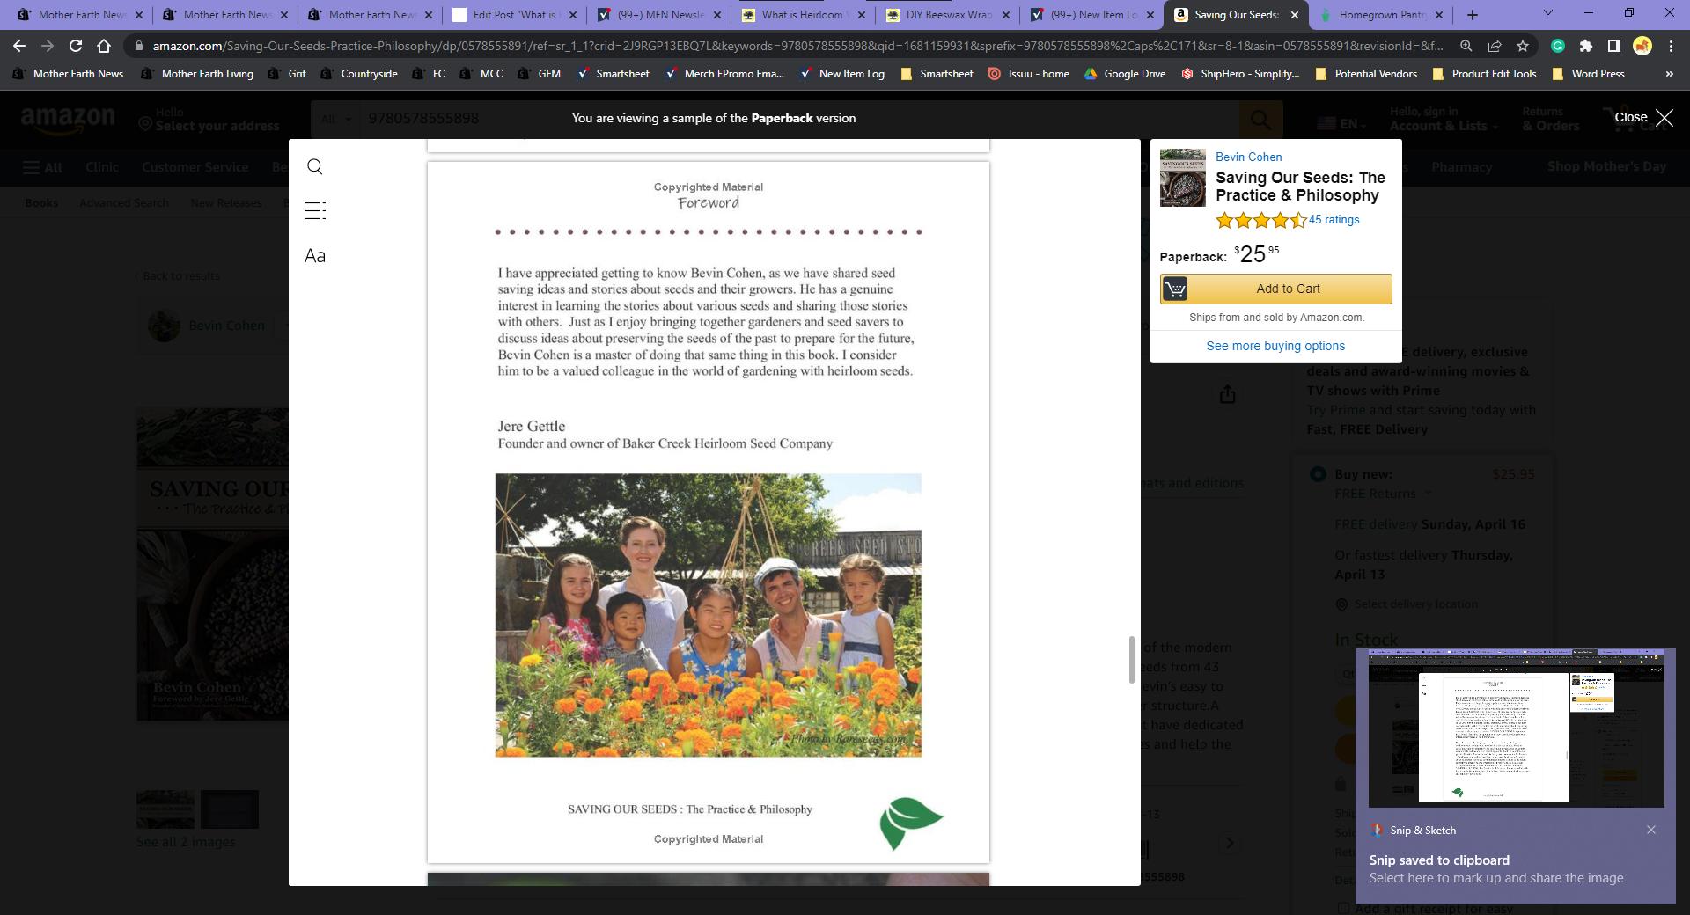Open the ShipHero bookmark

[1239, 74]
